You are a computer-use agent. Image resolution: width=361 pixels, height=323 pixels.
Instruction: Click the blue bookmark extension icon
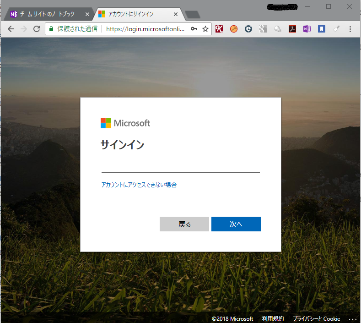(321, 29)
